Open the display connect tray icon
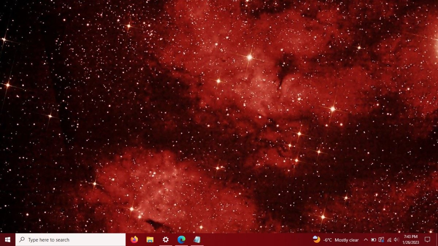Image resolution: width=438 pixels, height=246 pixels. coord(381,240)
